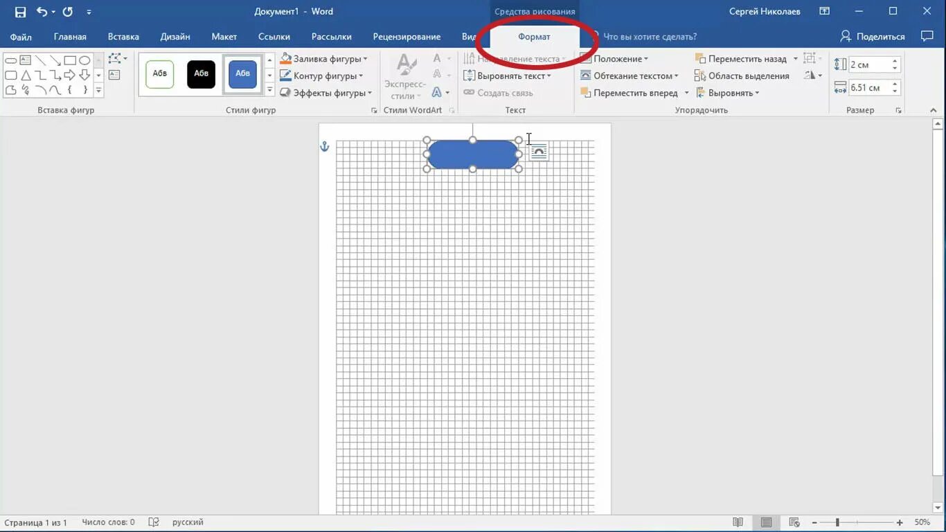Choose the curve shape

coord(55,89)
